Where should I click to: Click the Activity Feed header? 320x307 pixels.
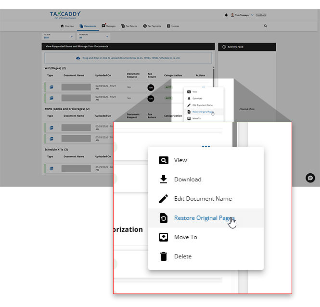(x=247, y=47)
